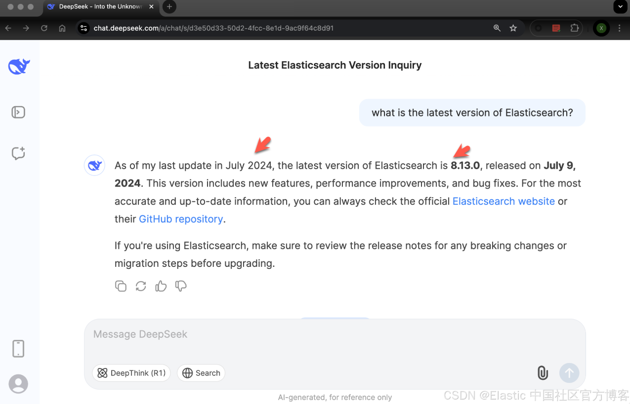Open the browser extensions puzzle icon
Viewport: 630px width, 404px height.
click(574, 28)
